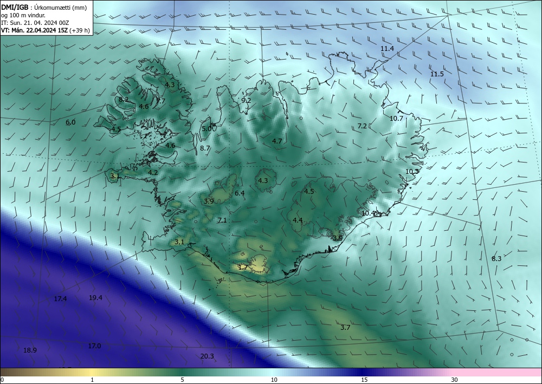The width and height of the screenshot is (542, 384).
Task: Pick the map label 7.7
Action: [x=160, y=101]
